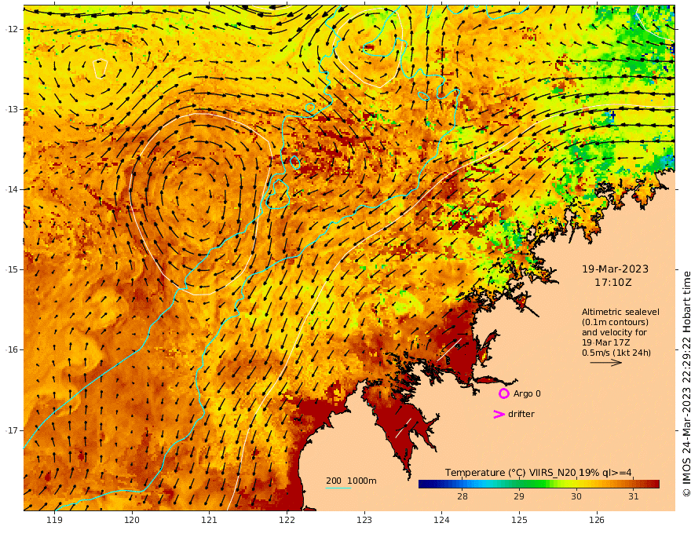The width and height of the screenshot is (691, 534).
Task: Click the '0.5m/s (1kt 24h)' scale text
Action: [x=616, y=353]
